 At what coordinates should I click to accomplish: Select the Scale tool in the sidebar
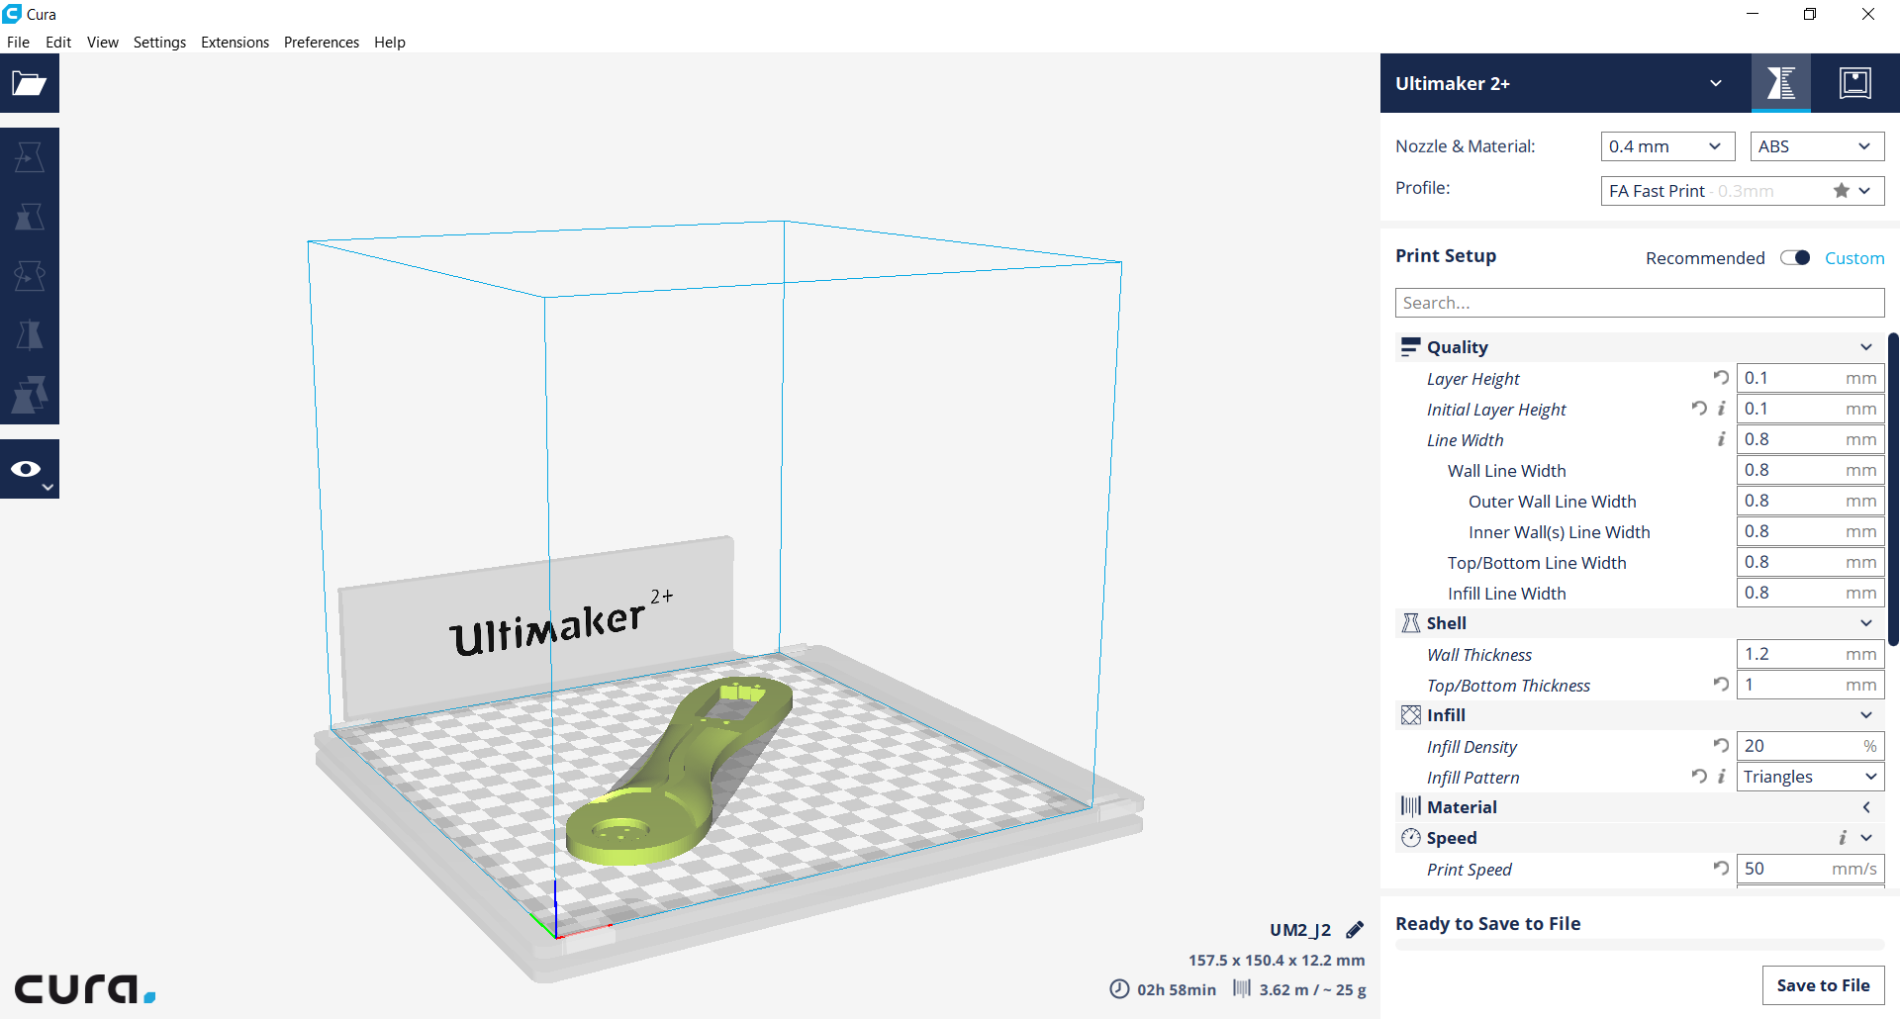30,217
